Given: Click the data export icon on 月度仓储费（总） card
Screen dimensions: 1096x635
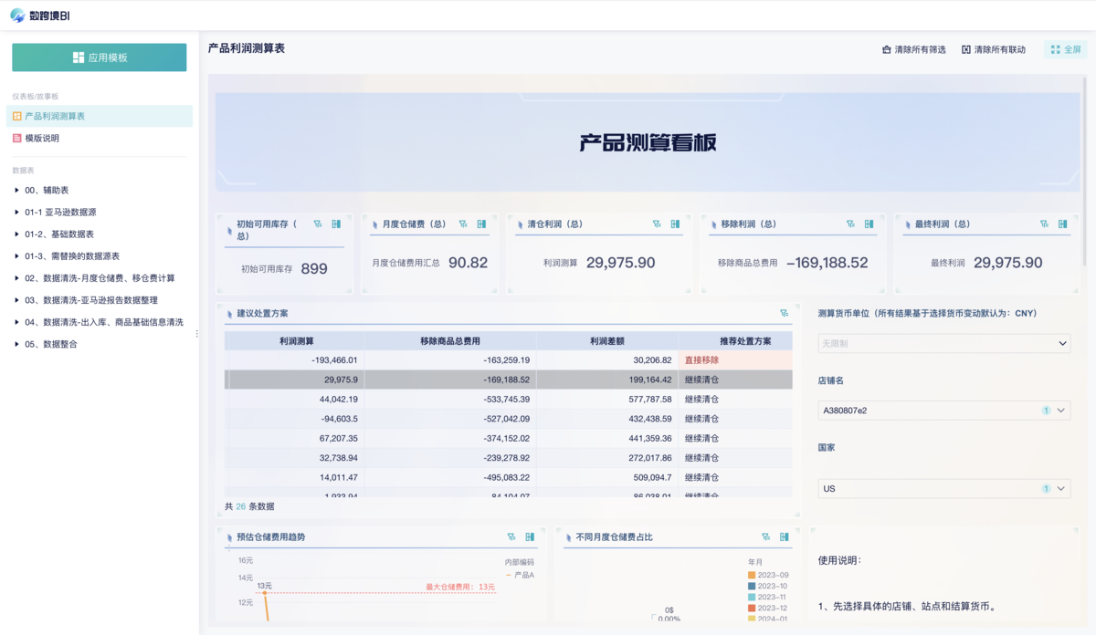Looking at the screenshot, I should click(481, 223).
